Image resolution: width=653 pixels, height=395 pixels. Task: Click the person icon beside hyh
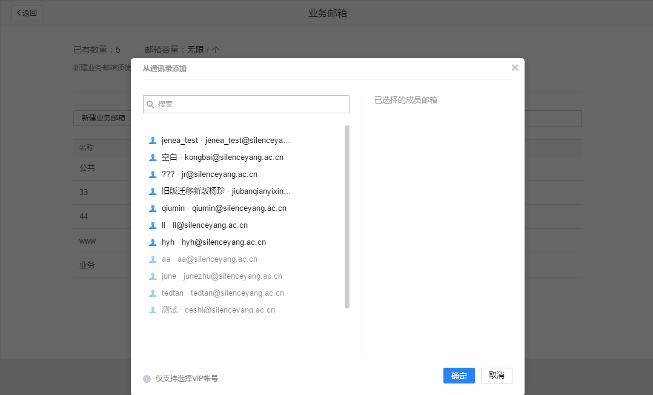(x=153, y=242)
